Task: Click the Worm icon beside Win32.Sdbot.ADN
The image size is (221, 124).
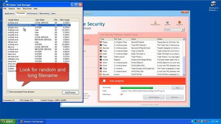Action: pos(101,65)
